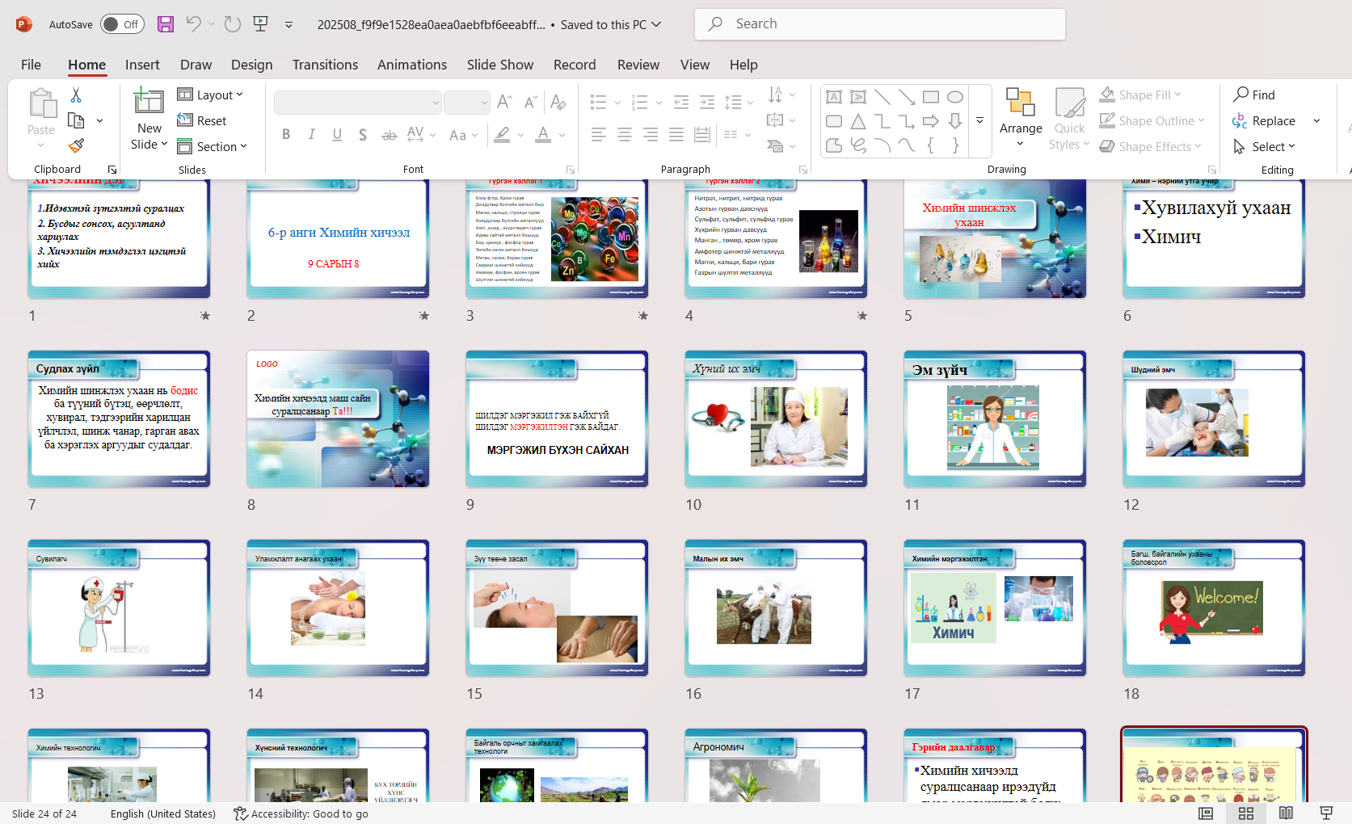
Task: Toggle text Shadow
Action: [363, 135]
